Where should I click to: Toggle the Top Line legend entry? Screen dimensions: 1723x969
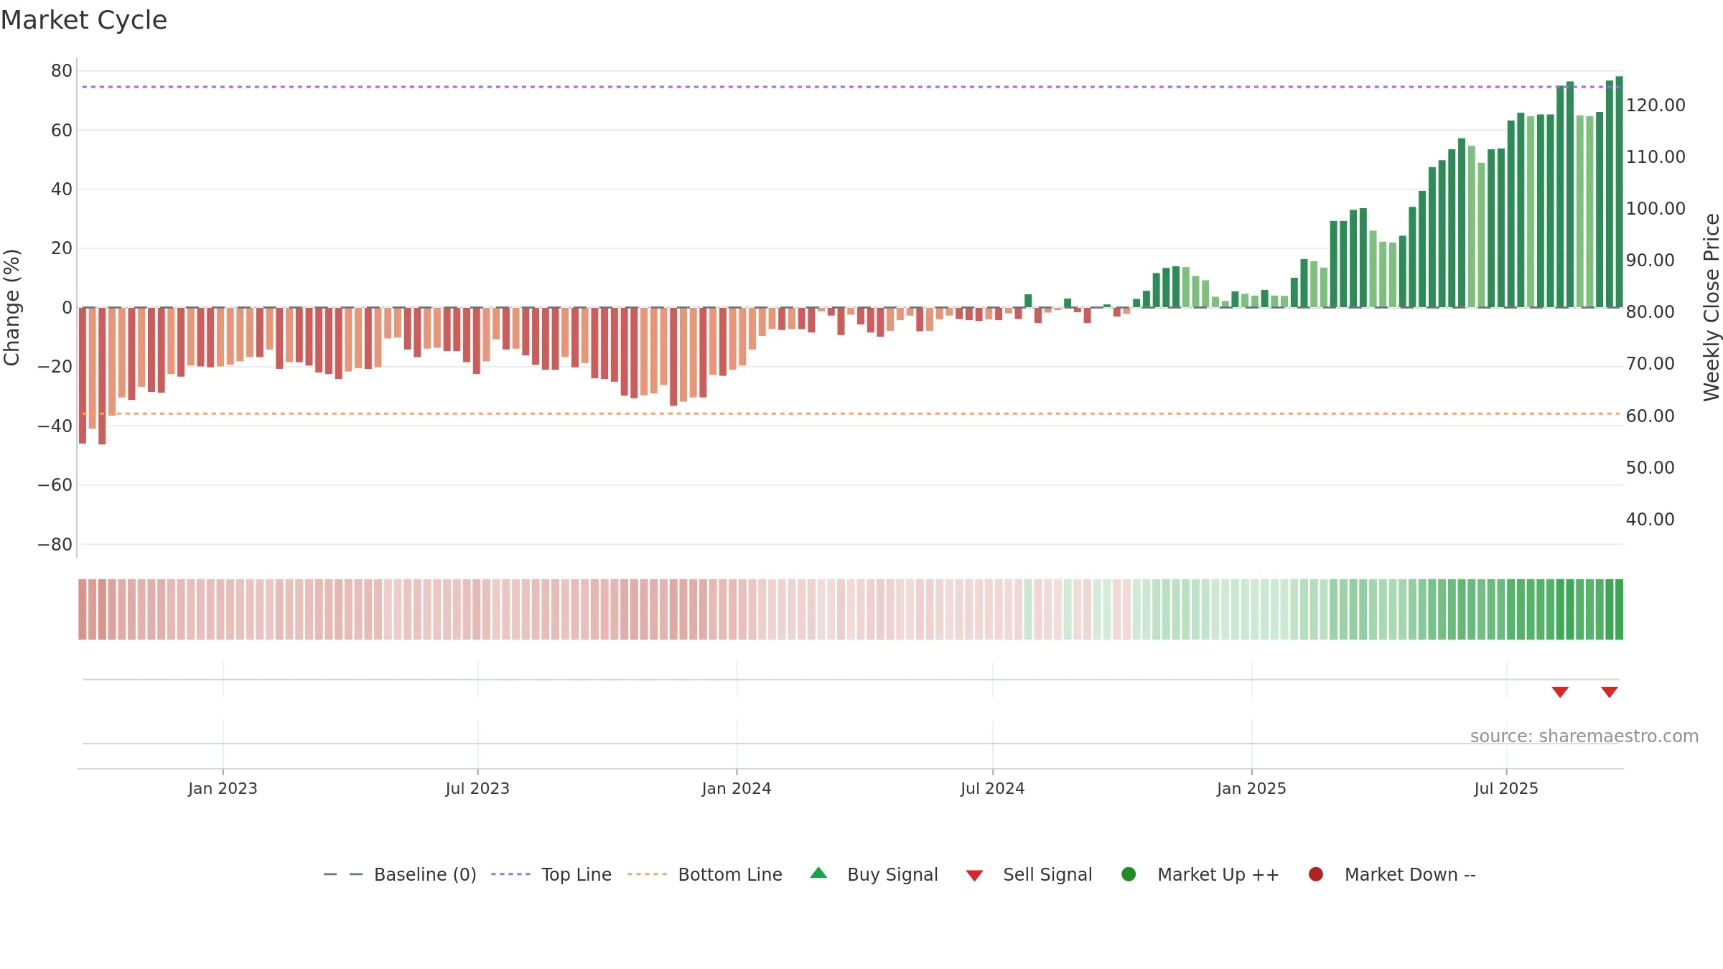pyautogui.click(x=551, y=874)
